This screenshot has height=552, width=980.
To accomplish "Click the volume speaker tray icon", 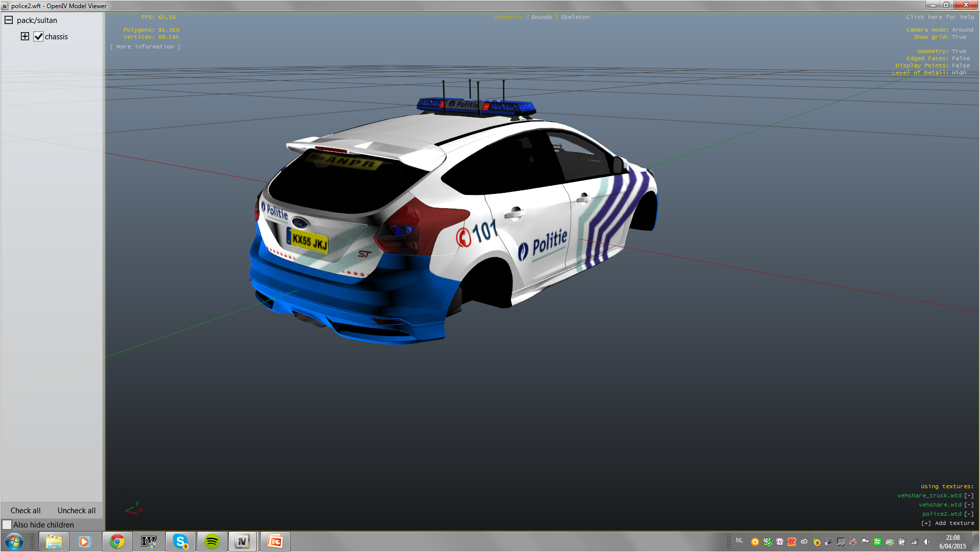I will [x=926, y=542].
